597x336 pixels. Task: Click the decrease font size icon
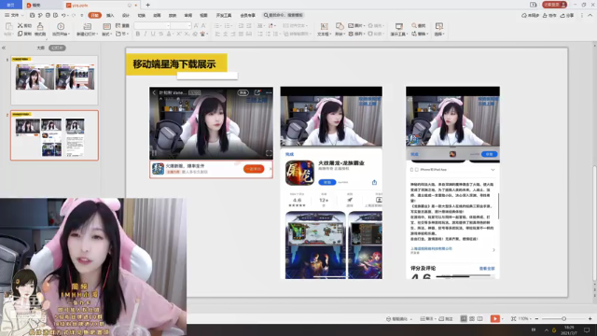pyautogui.click(x=203, y=25)
